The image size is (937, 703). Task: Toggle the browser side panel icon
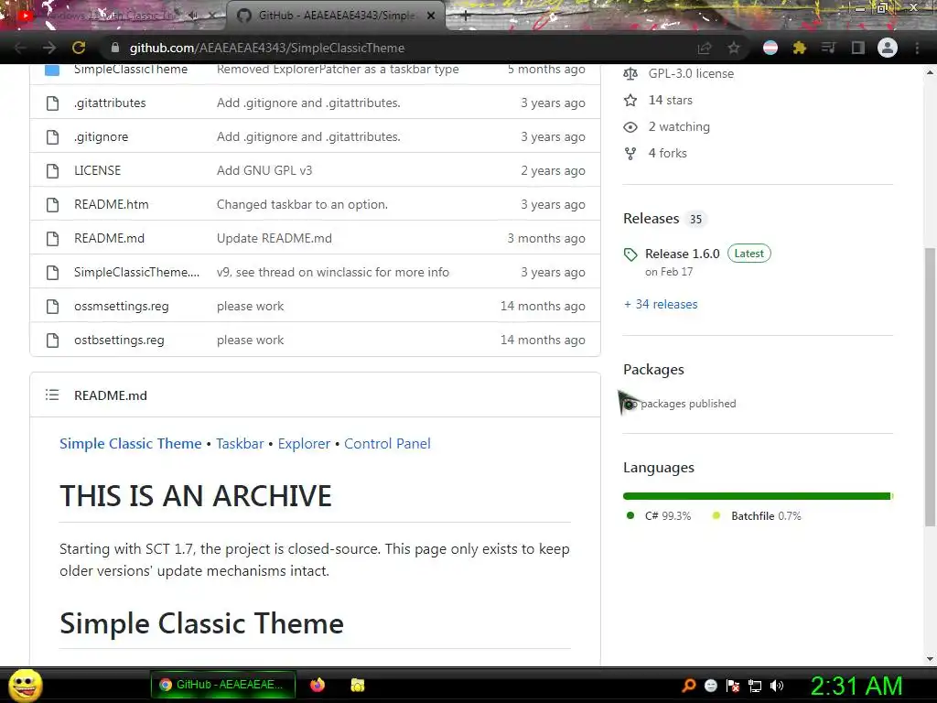[857, 48]
